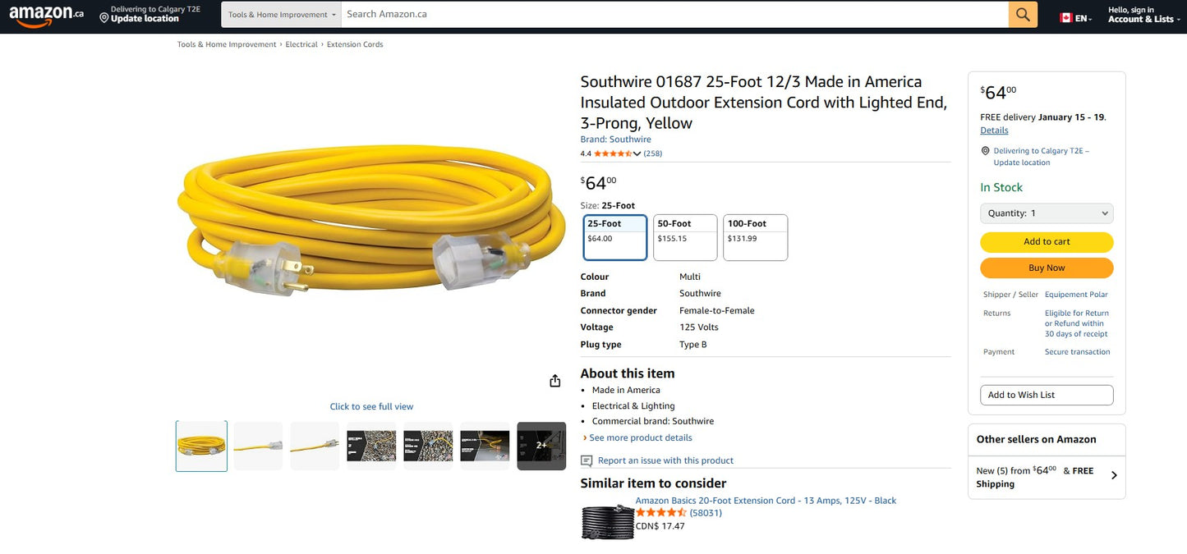The height and width of the screenshot is (554, 1187).
Task: Click the orange star rating icons
Action: 611,153
